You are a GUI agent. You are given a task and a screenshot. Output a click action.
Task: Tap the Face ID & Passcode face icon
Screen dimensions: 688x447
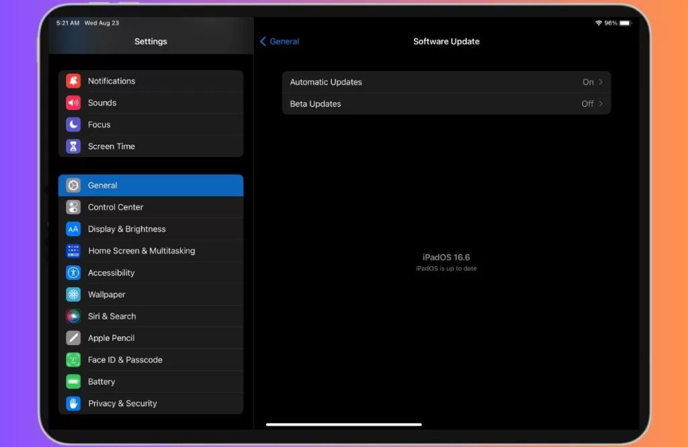tap(73, 360)
